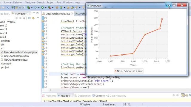Close the LineChartExample.java editor tab

(72, 14)
